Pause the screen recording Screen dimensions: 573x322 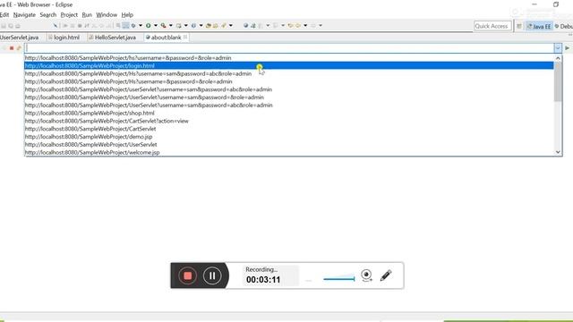click(212, 275)
